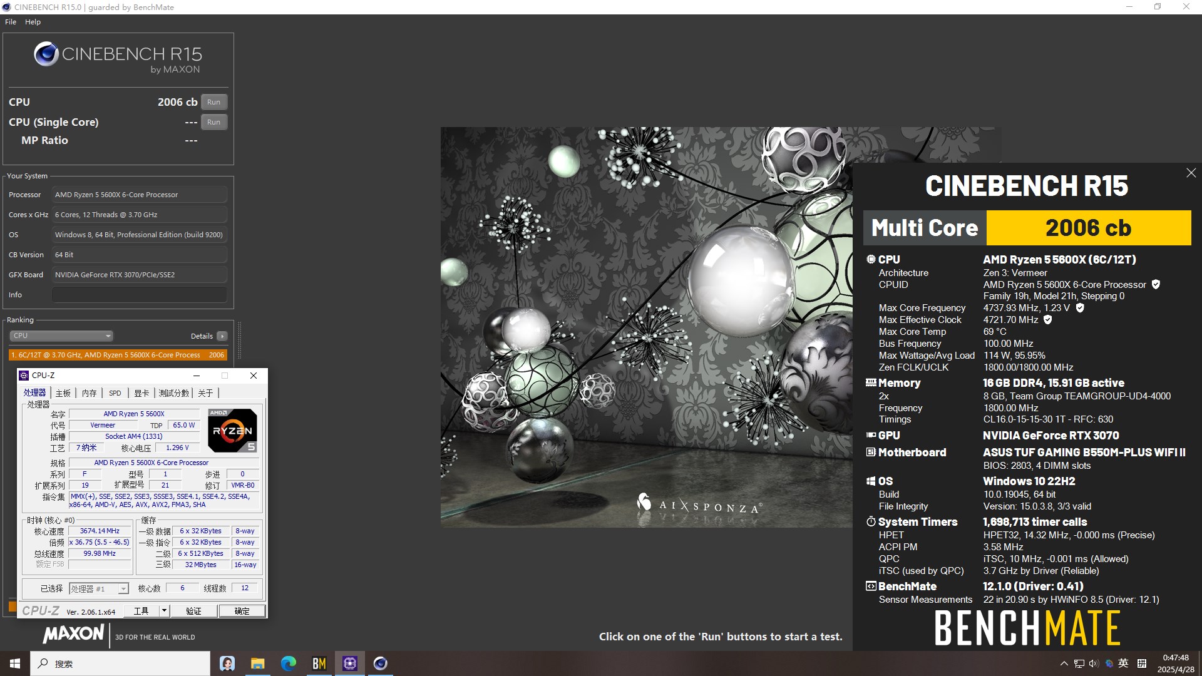
Task: Open the volume speaker tray icon
Action: pos(1094,663)
